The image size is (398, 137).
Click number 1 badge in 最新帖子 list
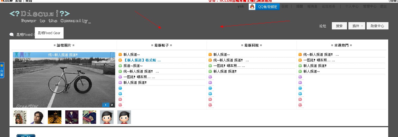coord(120,55)
